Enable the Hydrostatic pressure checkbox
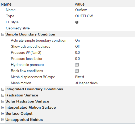This screenshot has height=124, width=135. pyautogui.click(x=77, y=65)
